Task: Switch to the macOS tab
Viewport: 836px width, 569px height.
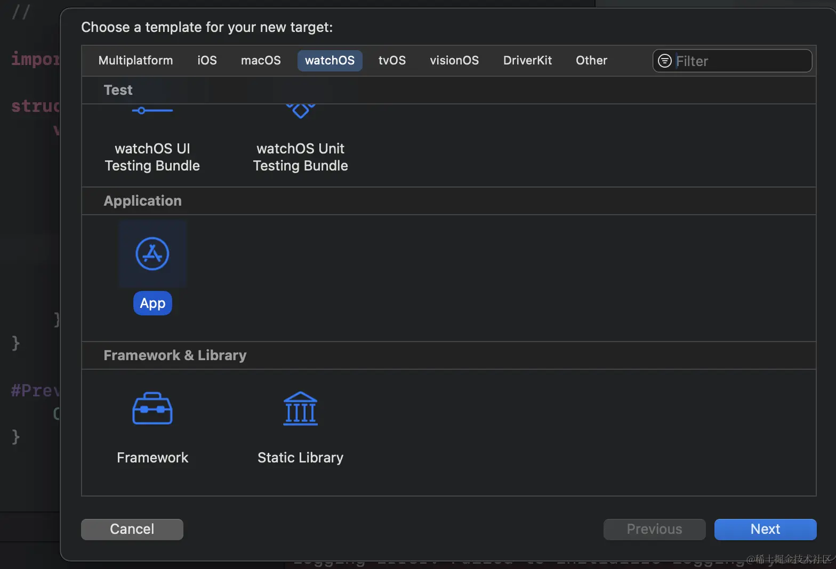Action: click(x=261, y=60)
